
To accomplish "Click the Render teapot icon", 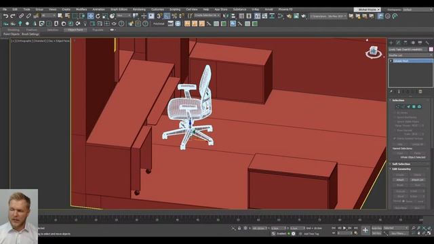I will click(304, 16).
